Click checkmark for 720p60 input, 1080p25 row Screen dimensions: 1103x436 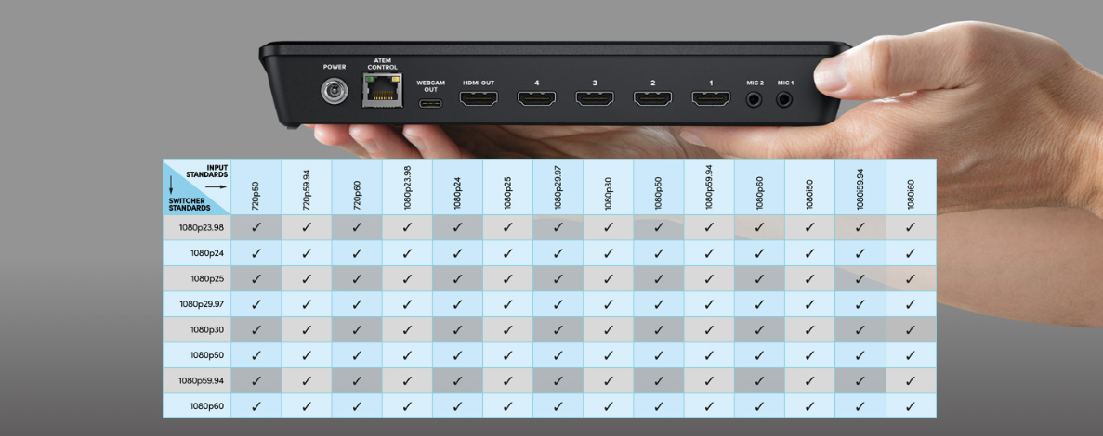pos(357,278)
